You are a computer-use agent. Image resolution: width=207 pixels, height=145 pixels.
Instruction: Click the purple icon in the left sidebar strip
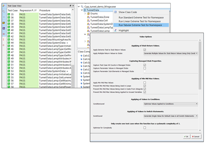point(4,28)
